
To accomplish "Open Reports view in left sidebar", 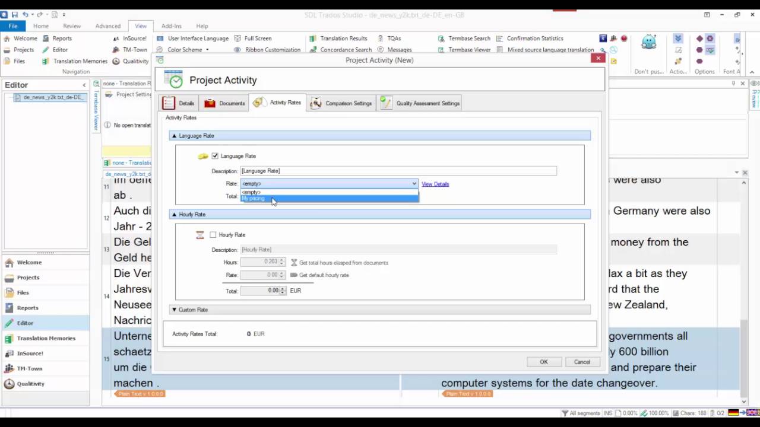I will [45, 308].
